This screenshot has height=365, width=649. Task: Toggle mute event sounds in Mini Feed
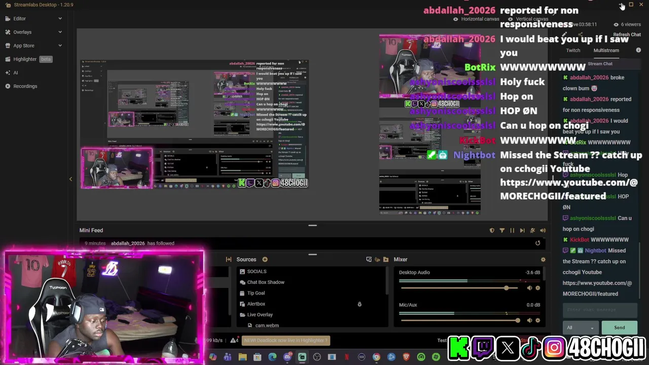532,231
